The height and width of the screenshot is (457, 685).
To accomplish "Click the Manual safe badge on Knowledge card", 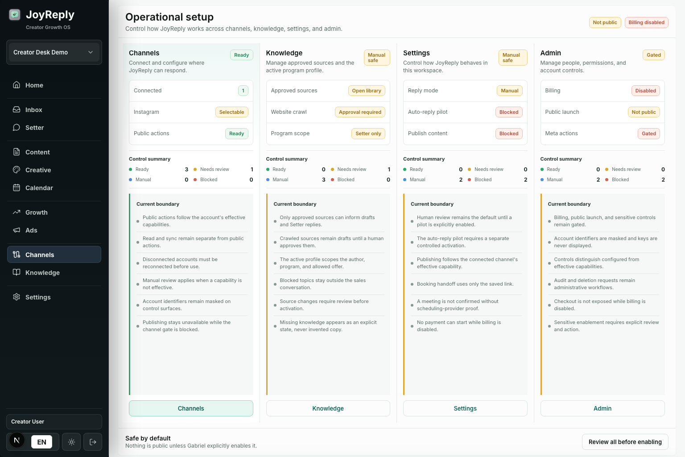I will coord(377,58).
